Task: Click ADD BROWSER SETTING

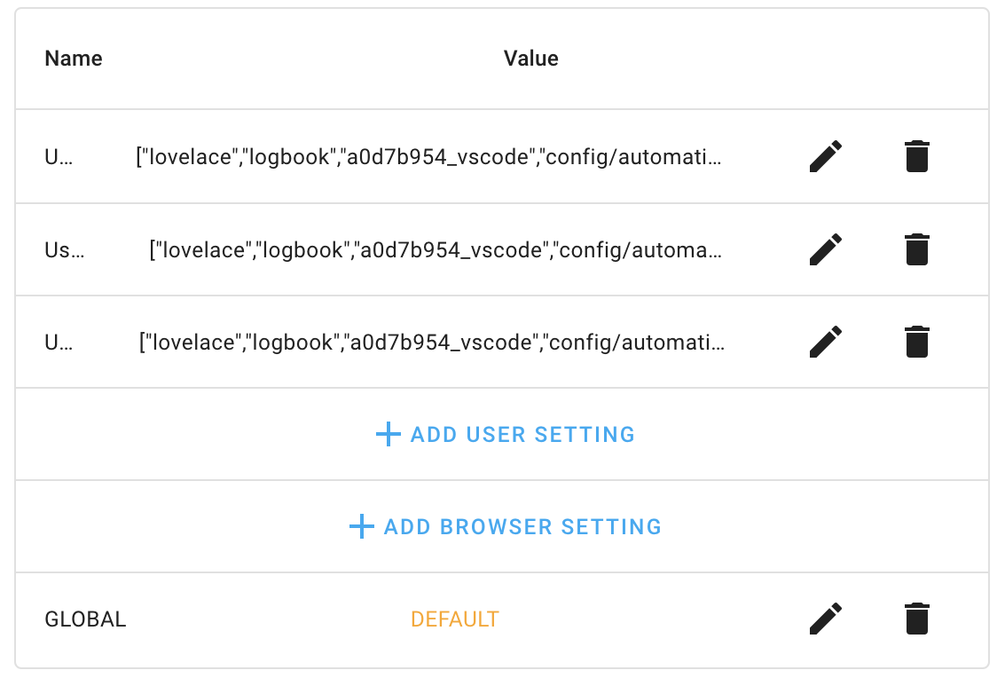Action: click(x=523, y=526)
